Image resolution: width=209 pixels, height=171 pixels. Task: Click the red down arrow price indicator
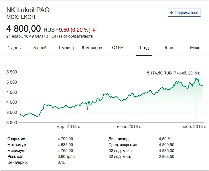[x=94, y=30]
